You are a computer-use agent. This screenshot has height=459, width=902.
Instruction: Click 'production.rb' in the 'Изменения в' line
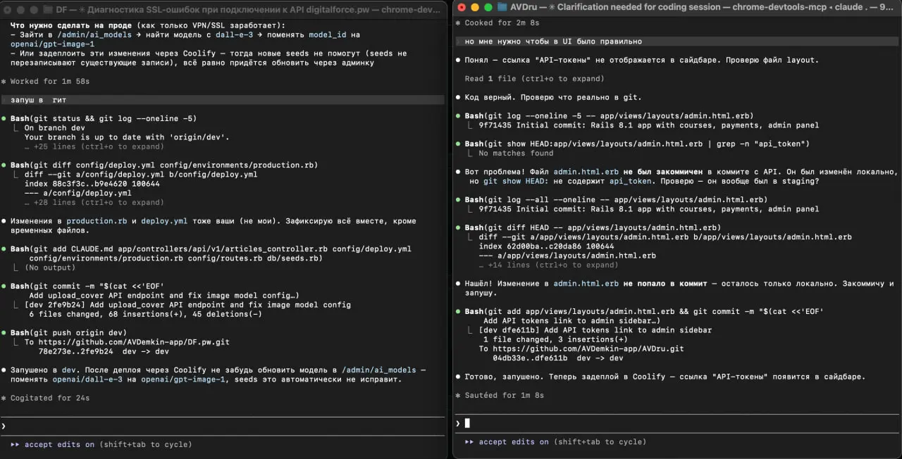click(x=97, y=220)
